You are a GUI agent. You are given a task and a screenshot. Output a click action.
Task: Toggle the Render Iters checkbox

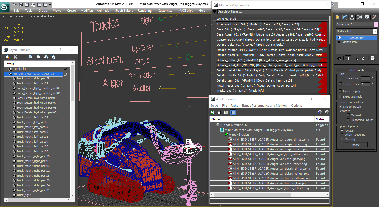click(x=340, y=84)
